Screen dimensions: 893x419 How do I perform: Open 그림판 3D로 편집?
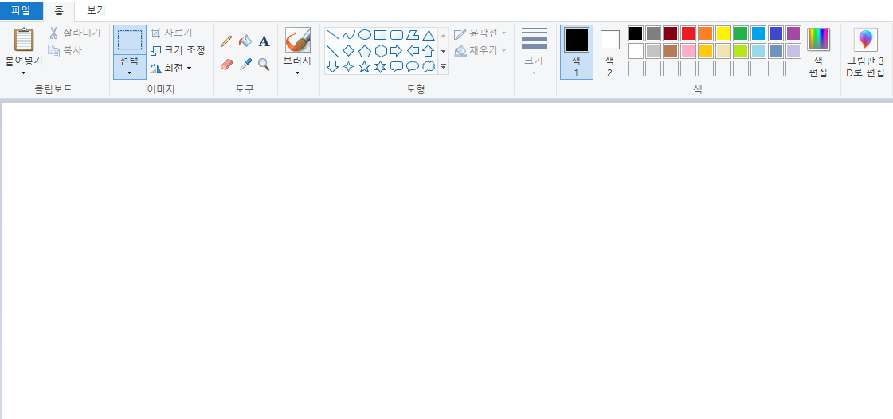865,52
